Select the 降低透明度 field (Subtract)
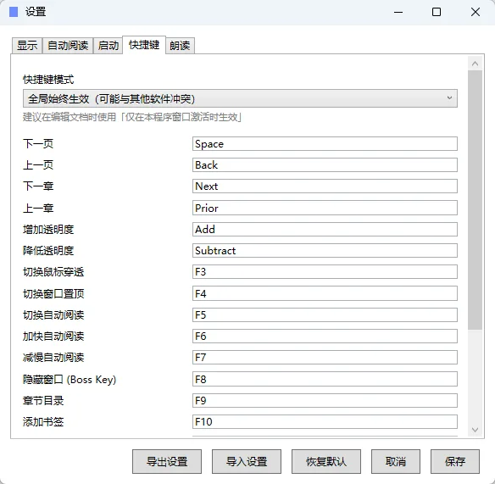The width and height of the screenshot is (495, 484). tap(325, 251)
